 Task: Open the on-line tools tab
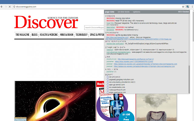123,12
